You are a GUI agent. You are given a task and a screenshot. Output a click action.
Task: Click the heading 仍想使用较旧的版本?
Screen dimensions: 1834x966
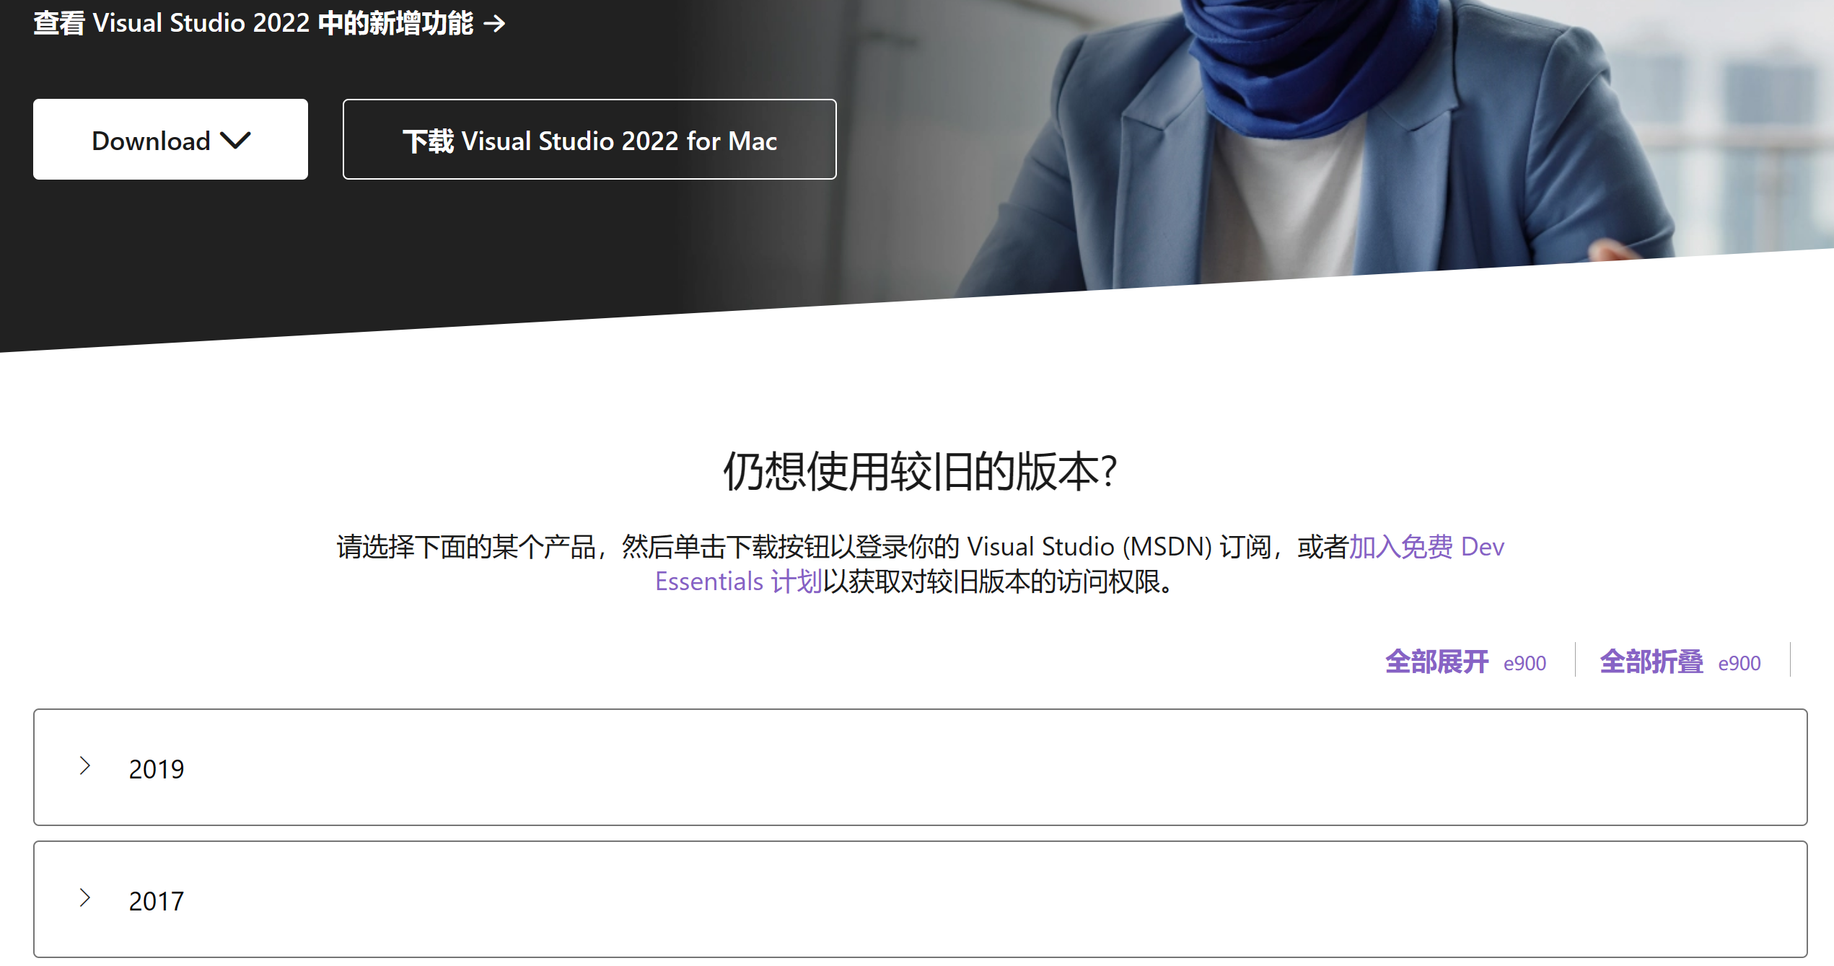(x=920, y=472)
